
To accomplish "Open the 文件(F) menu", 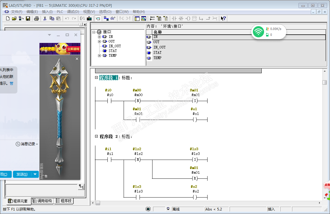I will pos(16,12).
